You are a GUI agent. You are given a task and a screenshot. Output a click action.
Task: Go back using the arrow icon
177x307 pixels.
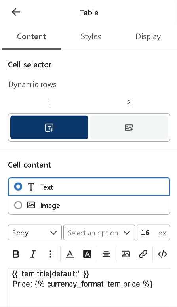(16, 12)
